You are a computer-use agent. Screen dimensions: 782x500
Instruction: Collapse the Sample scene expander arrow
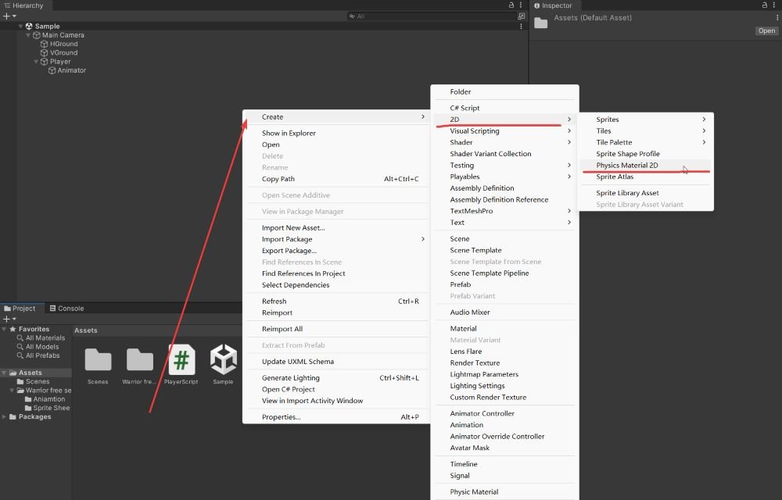pyautogui.click(x=20, y=27)
